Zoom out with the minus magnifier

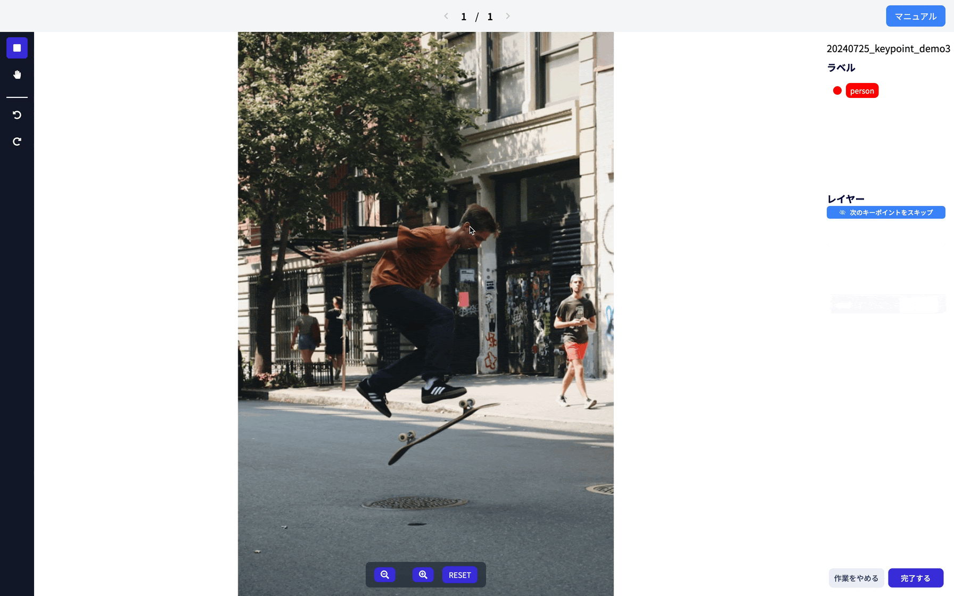coord(384,575)
